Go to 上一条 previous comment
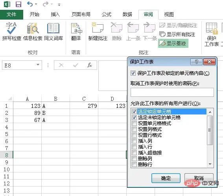 click(x=133, y=31)
